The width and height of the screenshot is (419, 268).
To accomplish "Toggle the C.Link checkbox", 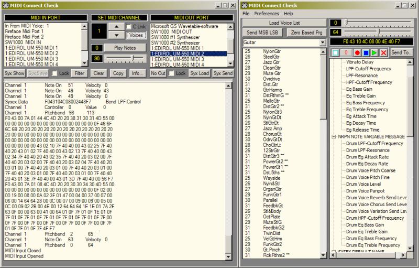I will pyautogui.click(x=129, y=26).
